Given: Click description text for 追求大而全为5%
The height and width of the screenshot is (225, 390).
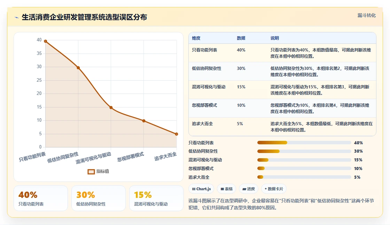Looking at the screenshot, I should point(322,127).
